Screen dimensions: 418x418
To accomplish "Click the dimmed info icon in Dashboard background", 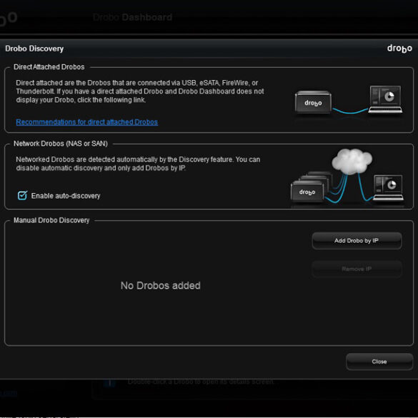I will coord(109,383).
